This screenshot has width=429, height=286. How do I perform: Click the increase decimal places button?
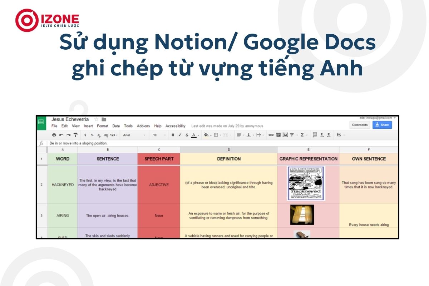[106, 135]
